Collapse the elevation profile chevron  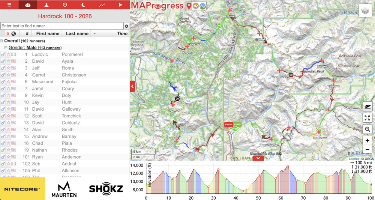click(x=258, y=158)
